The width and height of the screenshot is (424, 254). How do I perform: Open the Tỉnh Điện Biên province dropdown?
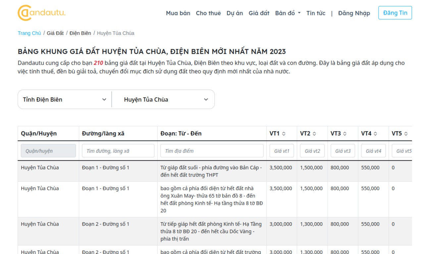(65, 100)
